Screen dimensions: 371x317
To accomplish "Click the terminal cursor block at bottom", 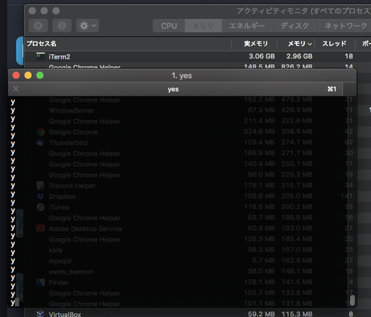I will tap(17, 302).
